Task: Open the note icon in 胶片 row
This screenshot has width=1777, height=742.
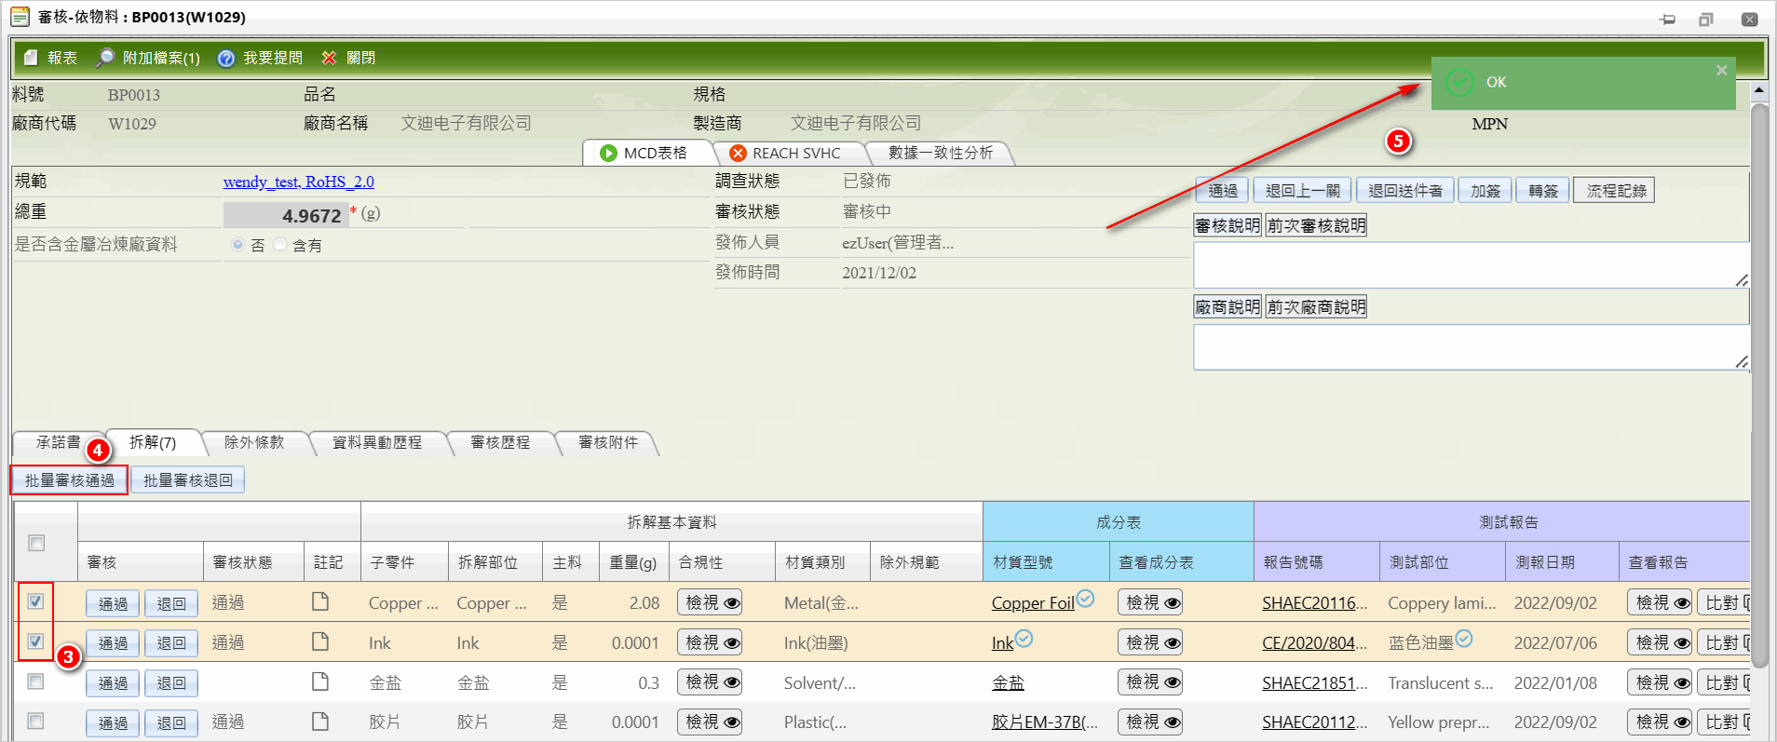Action: (320, 721)
